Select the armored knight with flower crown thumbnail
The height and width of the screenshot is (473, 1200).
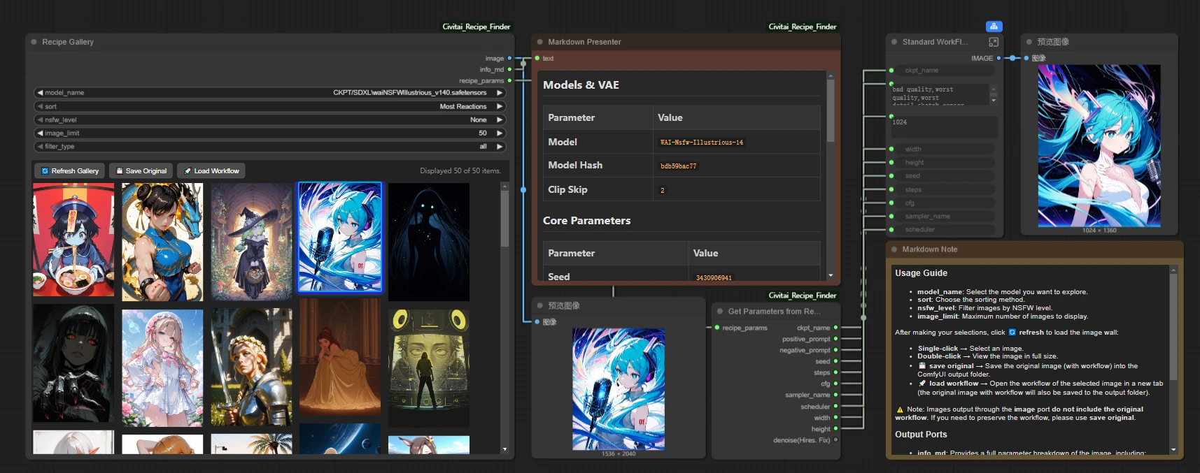click(x=251, y=368)
